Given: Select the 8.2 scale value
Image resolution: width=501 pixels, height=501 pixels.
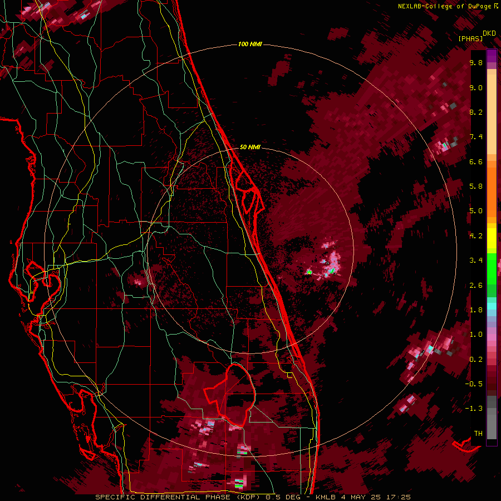Looking at the screenshot, I should (476, 112).
